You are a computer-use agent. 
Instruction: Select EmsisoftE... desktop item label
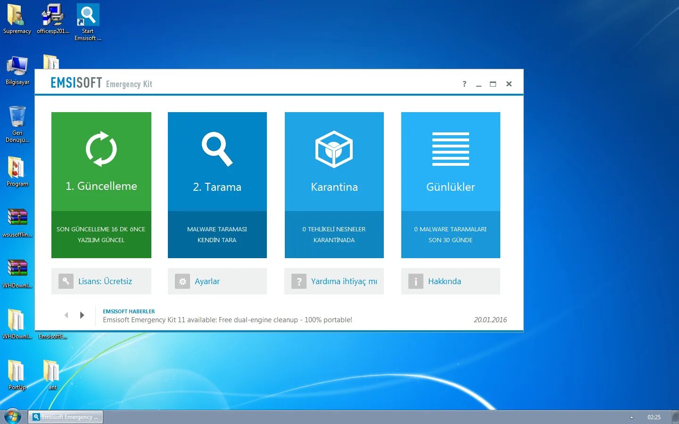point(53,336)
